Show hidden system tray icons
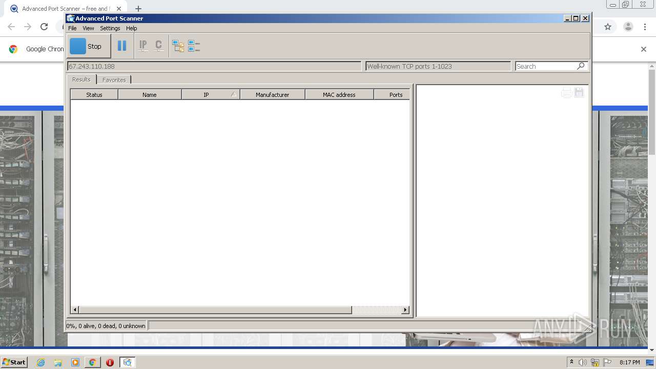The width and height of the screenshot is (656, 369). tap(571, 362)
